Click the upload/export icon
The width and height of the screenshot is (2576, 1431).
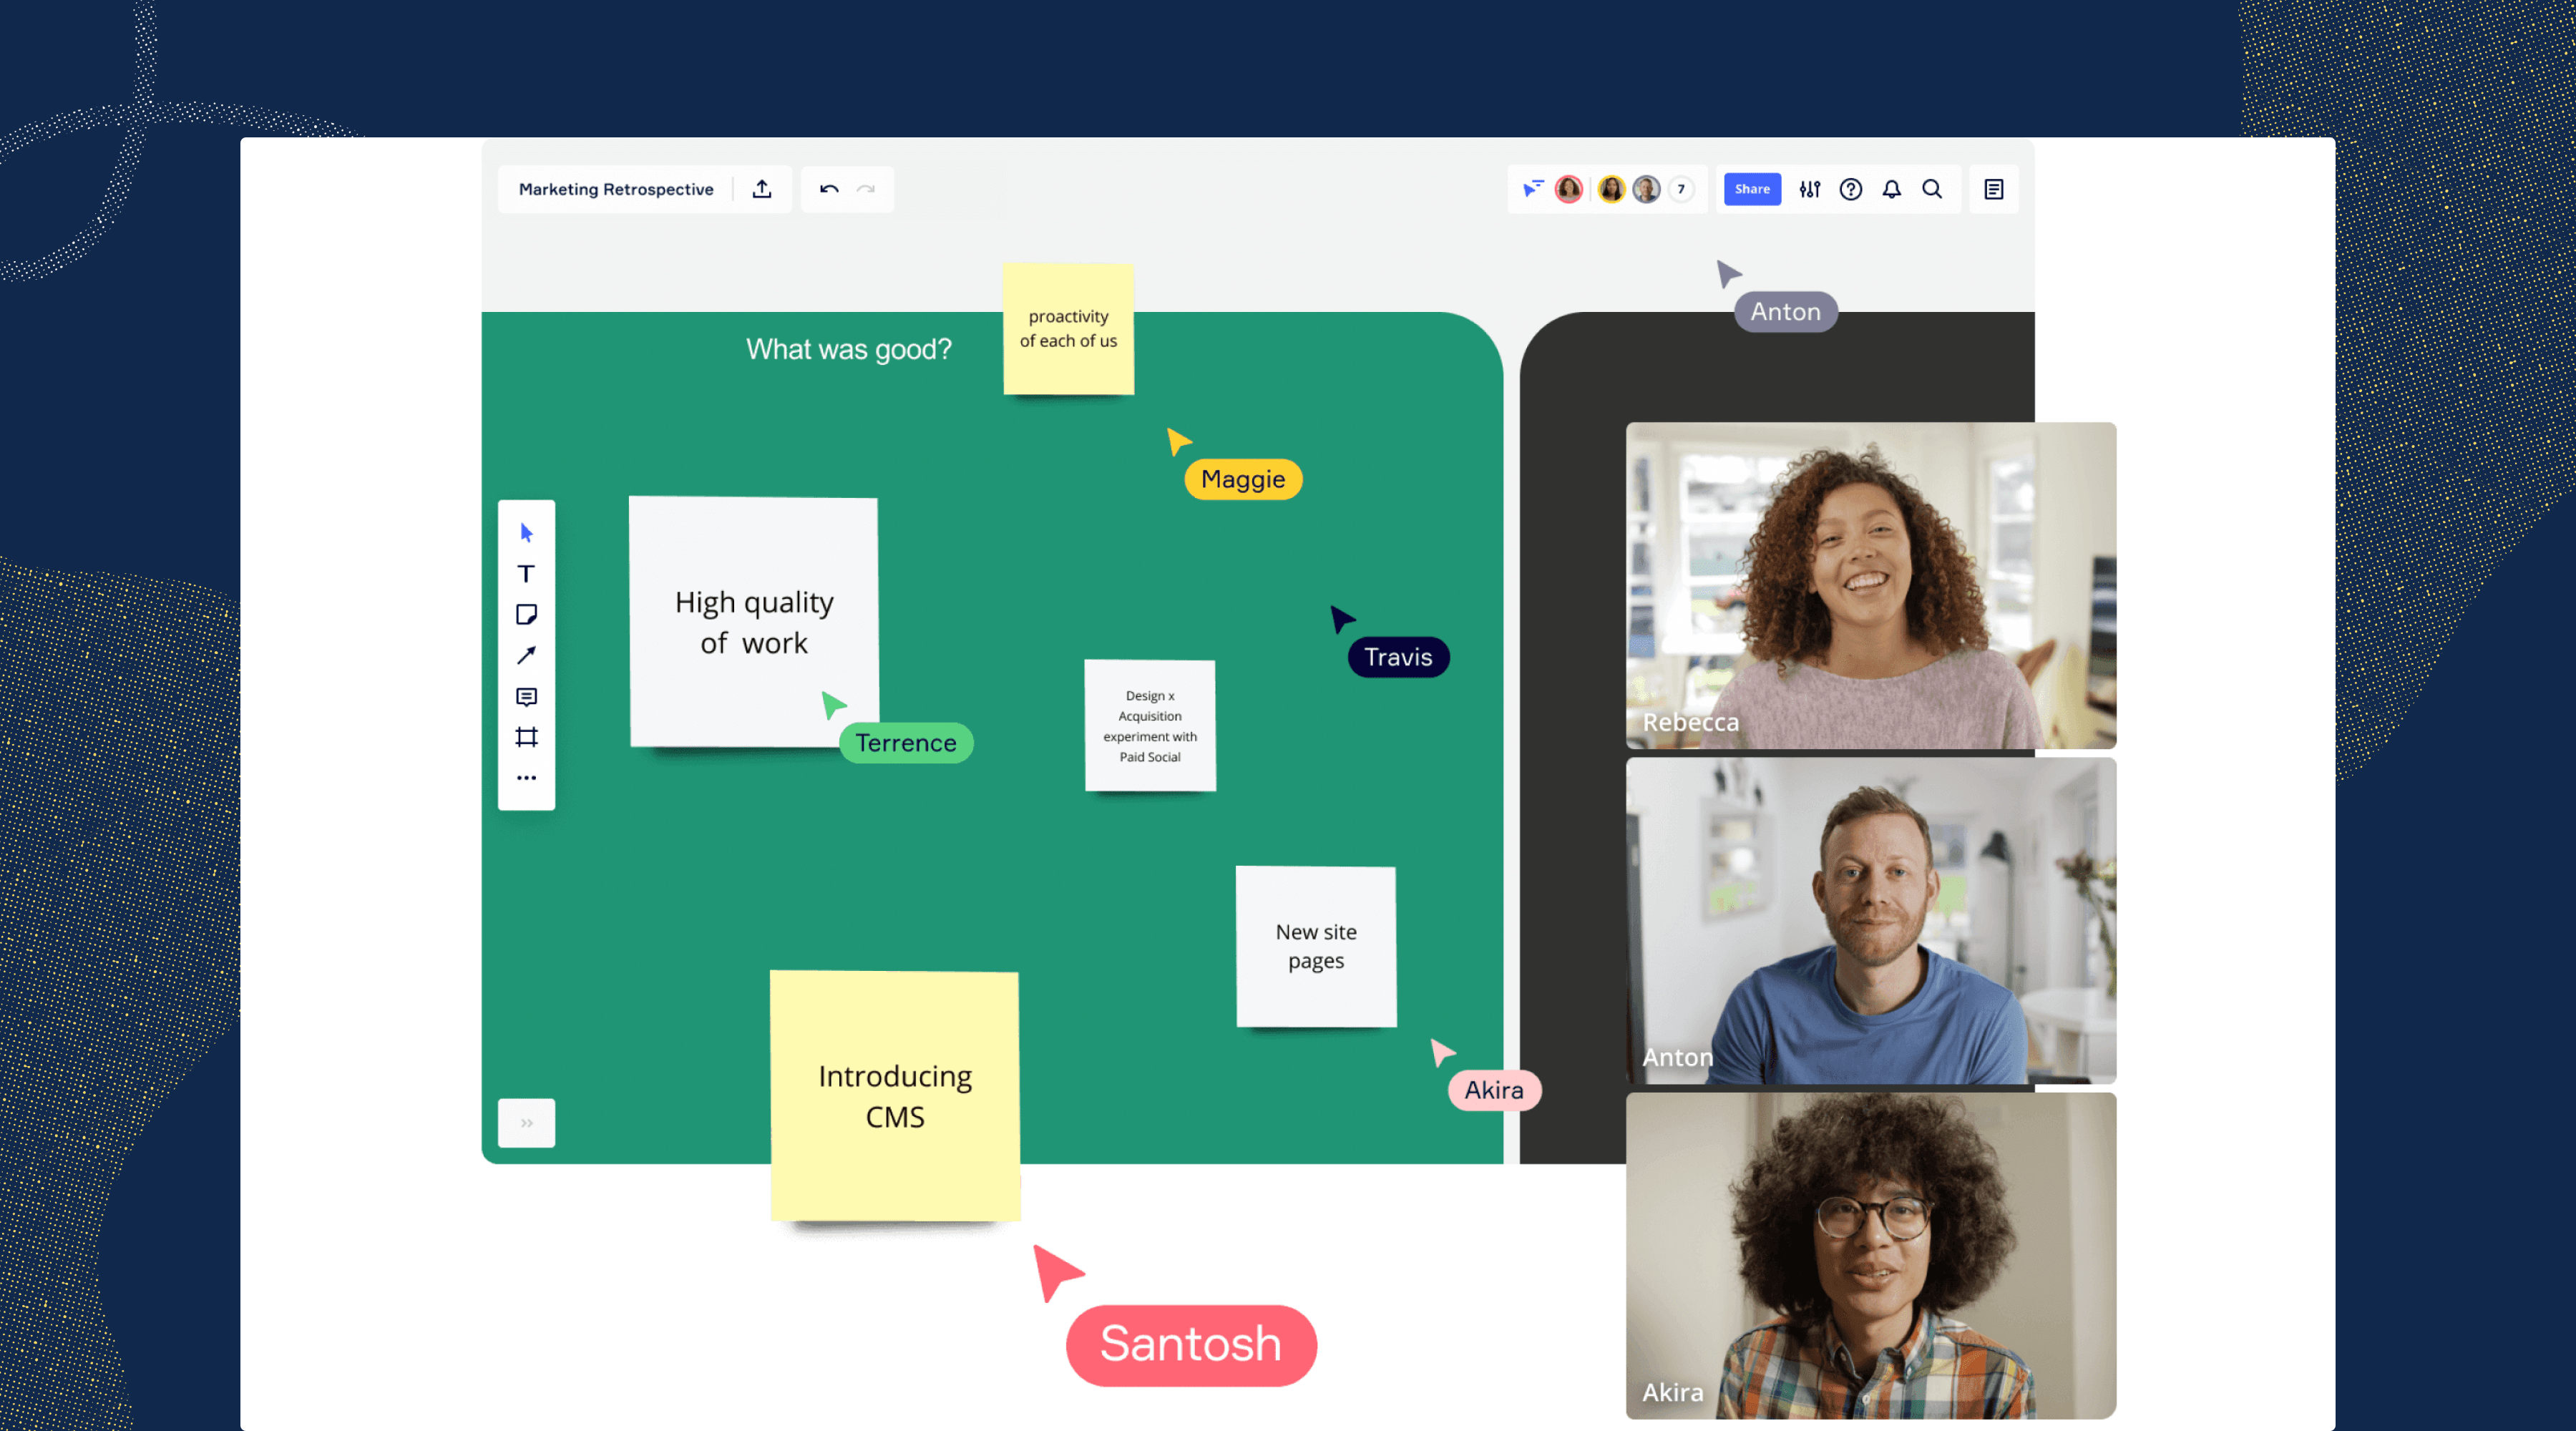(x=763, y=189)
